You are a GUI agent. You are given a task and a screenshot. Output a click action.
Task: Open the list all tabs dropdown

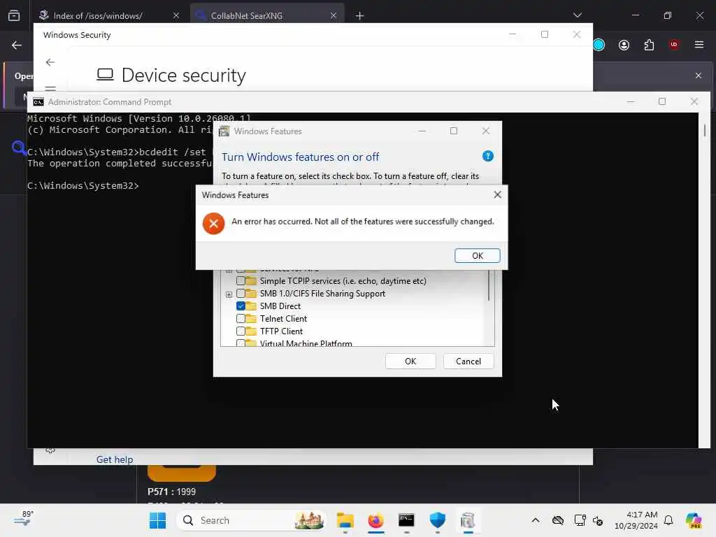(577, 15)
